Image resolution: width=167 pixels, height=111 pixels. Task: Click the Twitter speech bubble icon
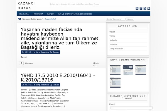coord(19,19)
